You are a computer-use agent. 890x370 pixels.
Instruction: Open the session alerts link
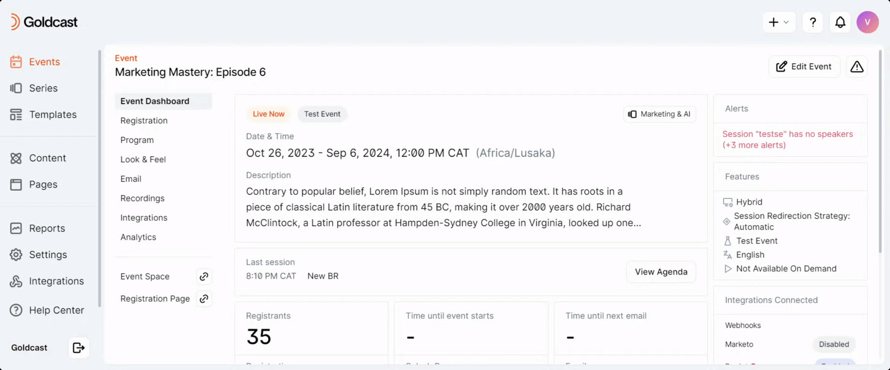point(787,139)
